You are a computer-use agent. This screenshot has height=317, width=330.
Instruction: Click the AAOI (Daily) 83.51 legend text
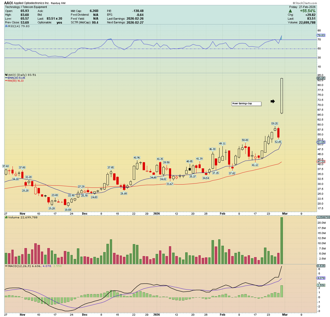(22, 75)
